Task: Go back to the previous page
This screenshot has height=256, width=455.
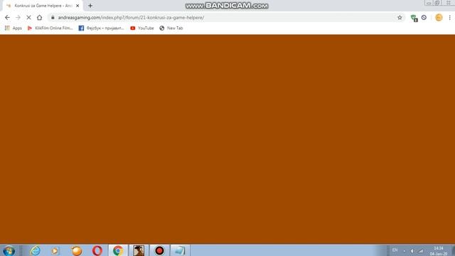Action: pos(7,17)
